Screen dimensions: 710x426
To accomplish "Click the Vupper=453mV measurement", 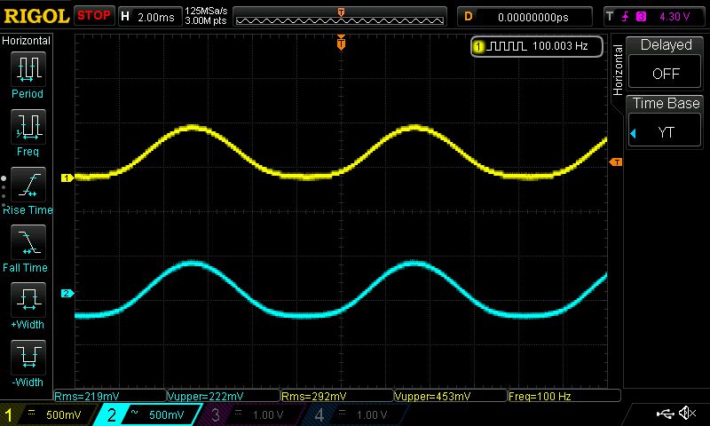I will click(x=432, y=396).
